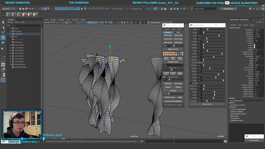Click the Reset Sliders button
Screen dimensions: 265x149
207,104
